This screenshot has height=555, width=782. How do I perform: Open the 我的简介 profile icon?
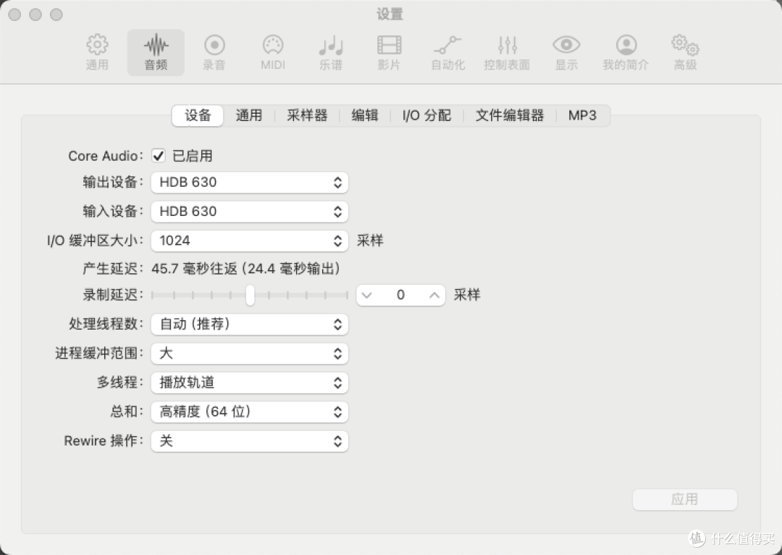[x=626, y=52]
